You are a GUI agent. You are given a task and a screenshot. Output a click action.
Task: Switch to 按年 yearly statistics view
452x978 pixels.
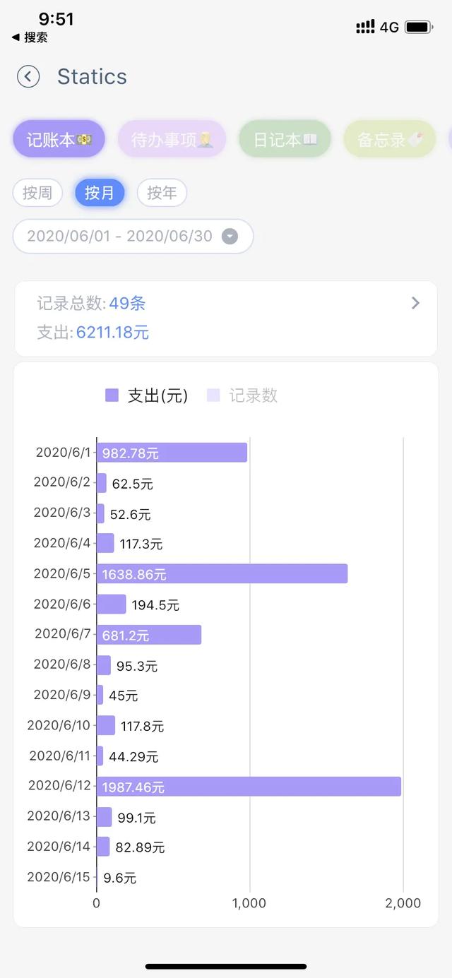(162, 192)
